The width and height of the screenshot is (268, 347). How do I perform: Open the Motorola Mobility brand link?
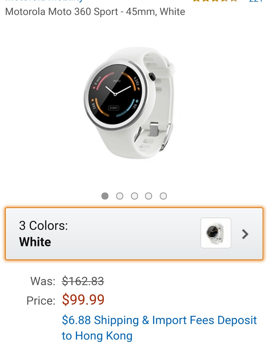tap(44, 1)
